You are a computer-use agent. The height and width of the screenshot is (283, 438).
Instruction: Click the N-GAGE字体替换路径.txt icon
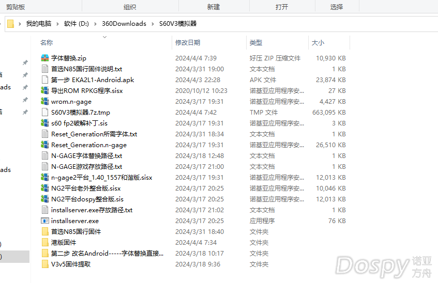point(44,155)
